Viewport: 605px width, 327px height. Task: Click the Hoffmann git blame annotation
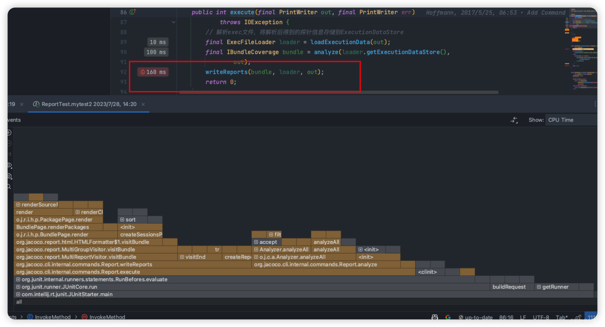pyautogui.click(x=496, y=12)
